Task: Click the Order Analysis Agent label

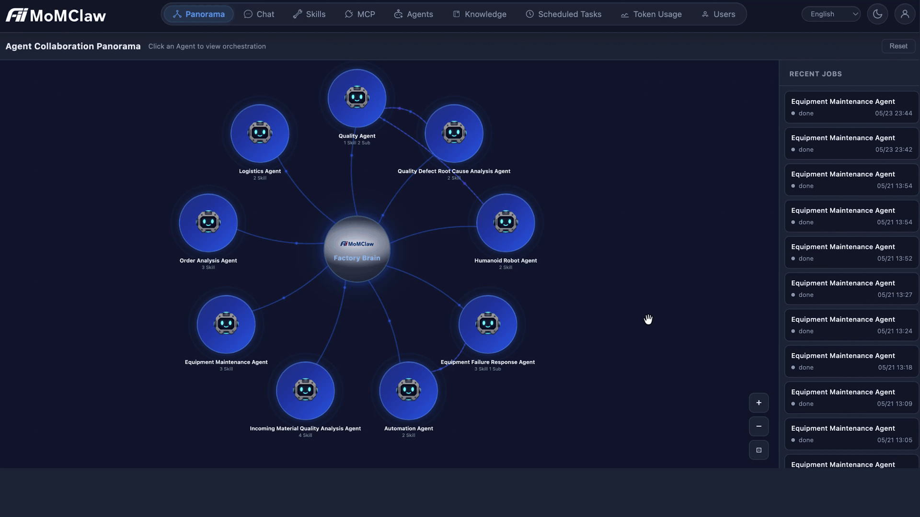Action: [x=208, y=260]
